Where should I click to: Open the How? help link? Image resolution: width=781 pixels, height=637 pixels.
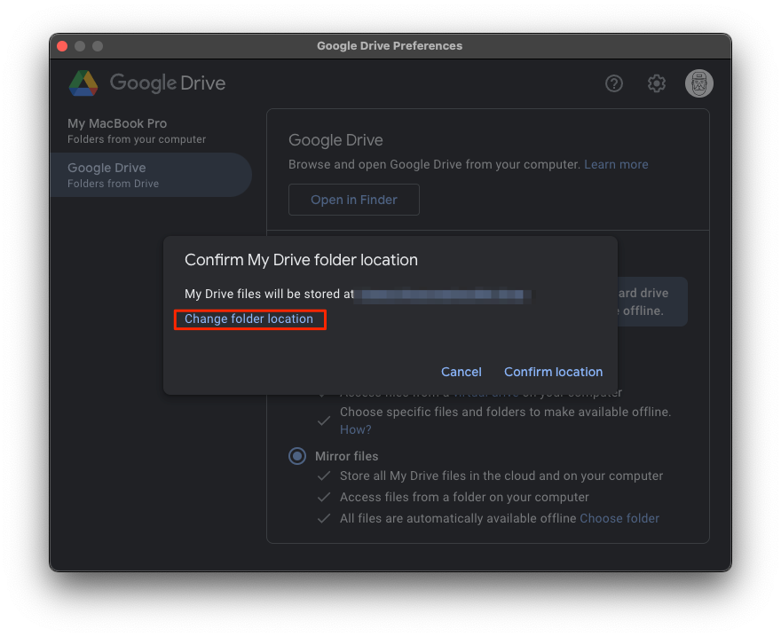coord(355,429)
